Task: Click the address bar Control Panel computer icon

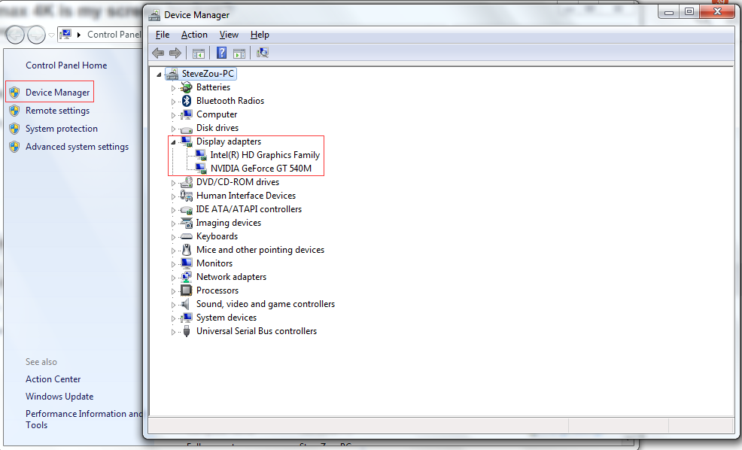Action: (x=65, y=35)
